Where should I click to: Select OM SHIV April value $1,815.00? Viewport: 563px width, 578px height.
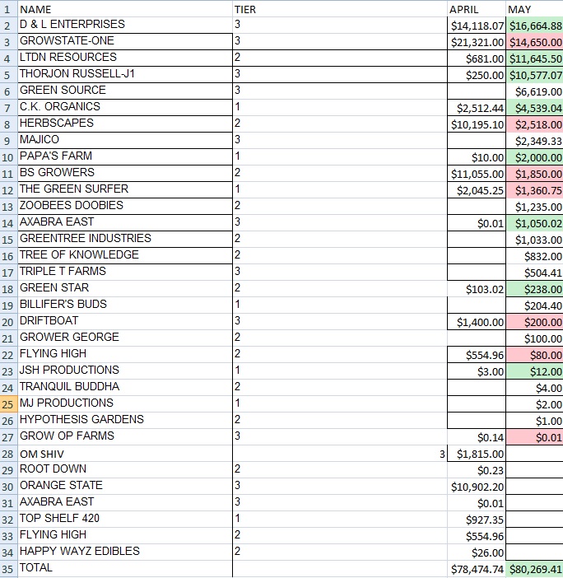(476, 454)
